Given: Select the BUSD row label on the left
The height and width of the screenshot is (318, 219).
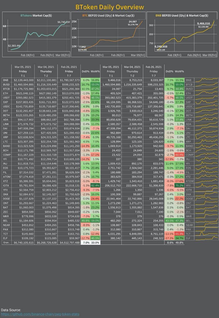Looking at the screenshot, I should pyautogui.click(x=6, y=84).
